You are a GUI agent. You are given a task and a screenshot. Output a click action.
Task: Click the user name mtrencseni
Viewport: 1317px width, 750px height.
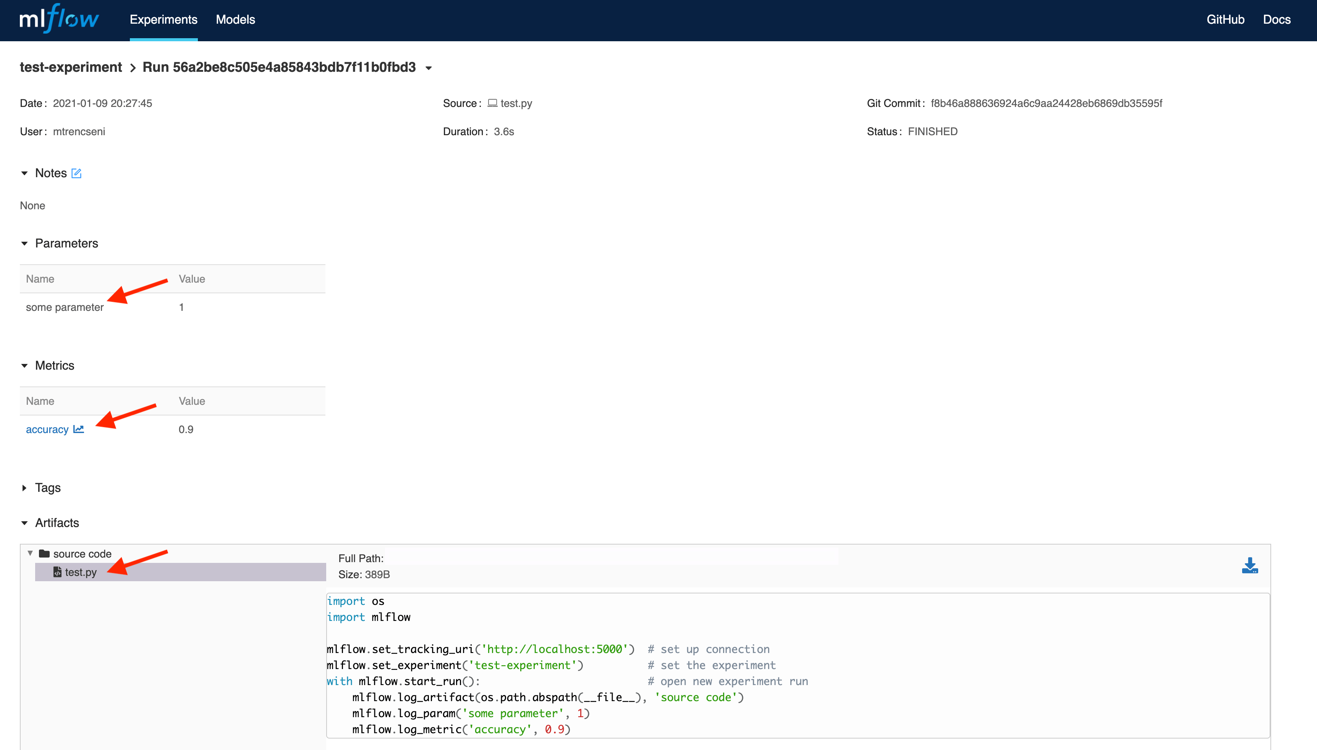pyautogui.click(x=79, y=131)
